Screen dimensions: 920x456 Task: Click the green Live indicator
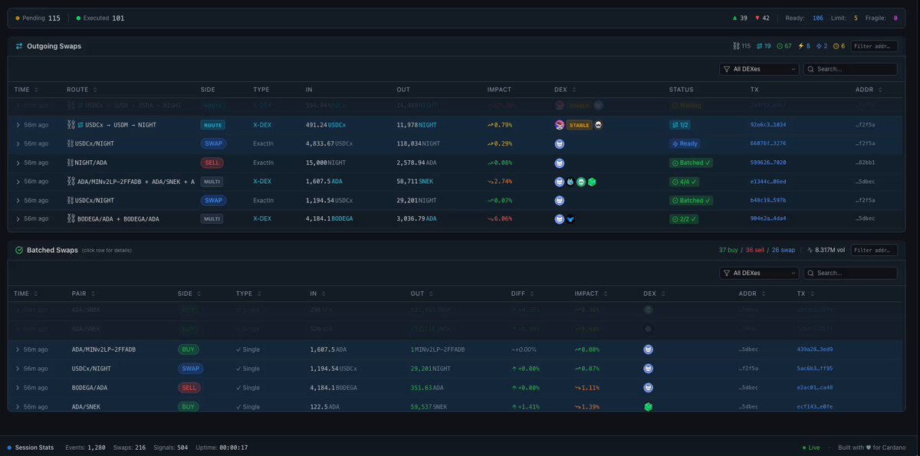pos(811,447)
